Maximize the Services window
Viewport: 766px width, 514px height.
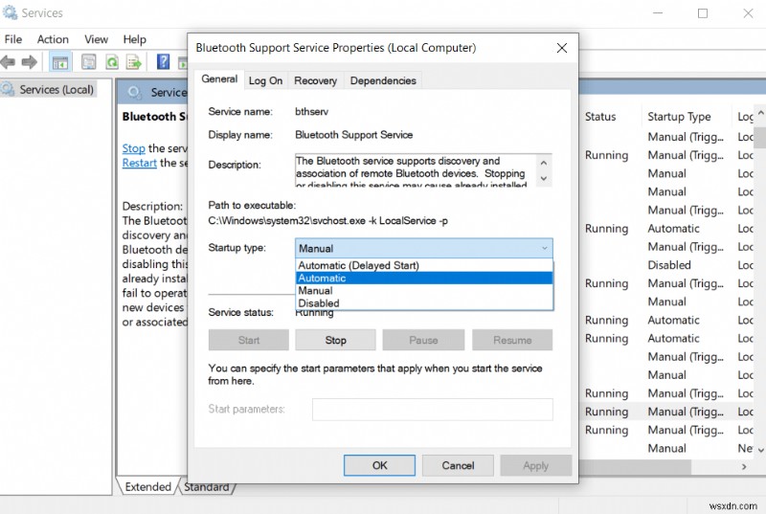pyautogui.click(x=703, y=13)
